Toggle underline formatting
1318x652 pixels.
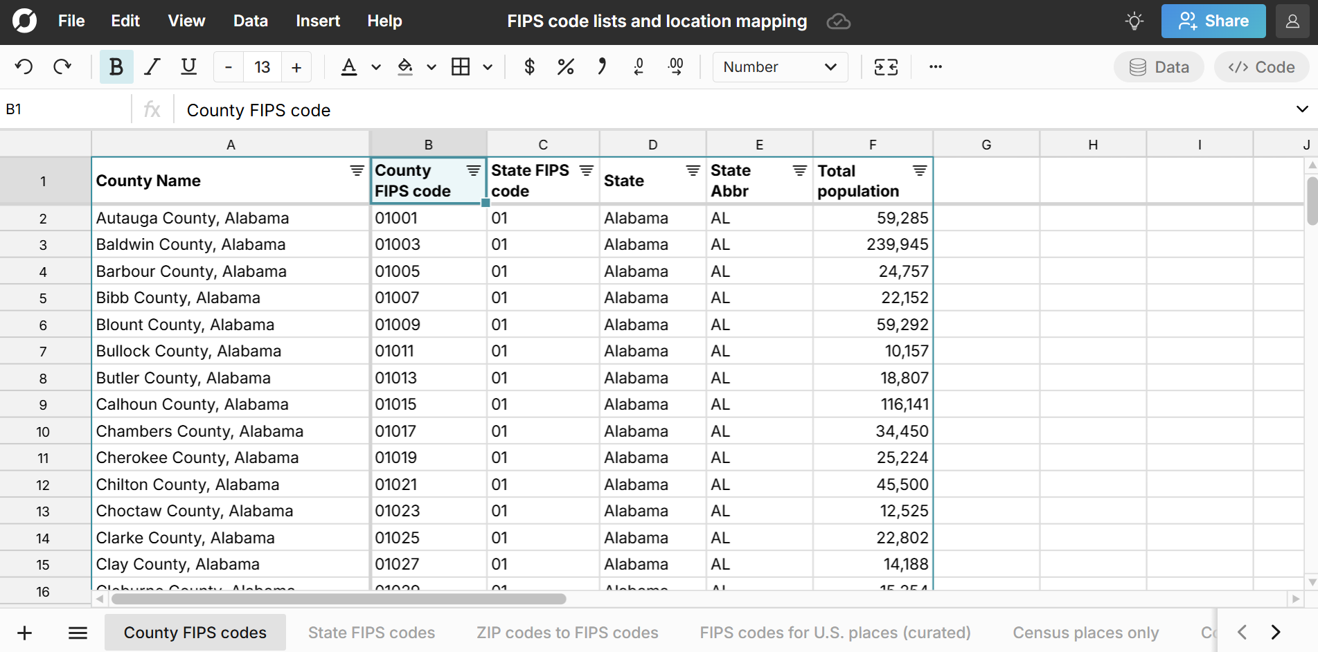pyautogui.click(x=188, y=67)
